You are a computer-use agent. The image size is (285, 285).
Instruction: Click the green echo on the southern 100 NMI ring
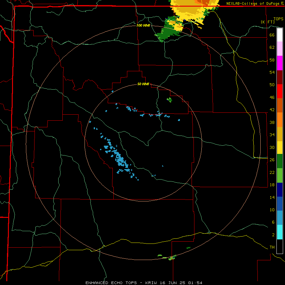point(172,257)
